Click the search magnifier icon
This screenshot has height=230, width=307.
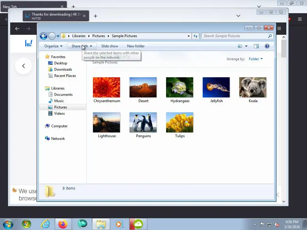[x=270, y=36]
